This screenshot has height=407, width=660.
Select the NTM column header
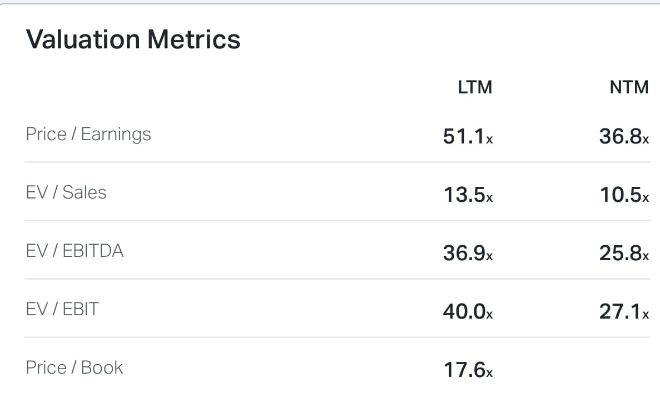[x=629, y=87]
